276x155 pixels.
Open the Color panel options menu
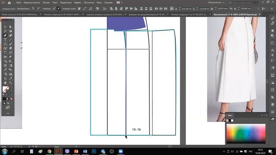267,115
